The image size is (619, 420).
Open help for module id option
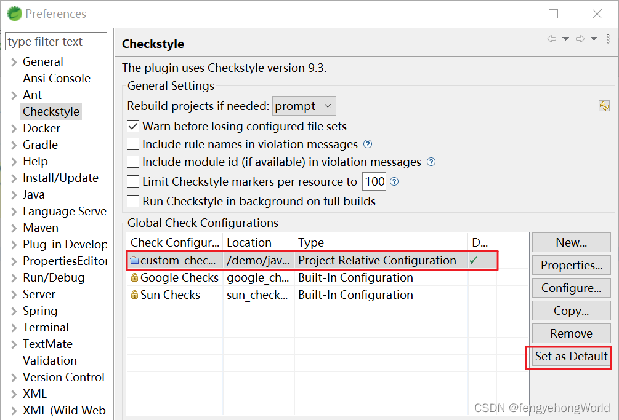(x=431, y=162)
